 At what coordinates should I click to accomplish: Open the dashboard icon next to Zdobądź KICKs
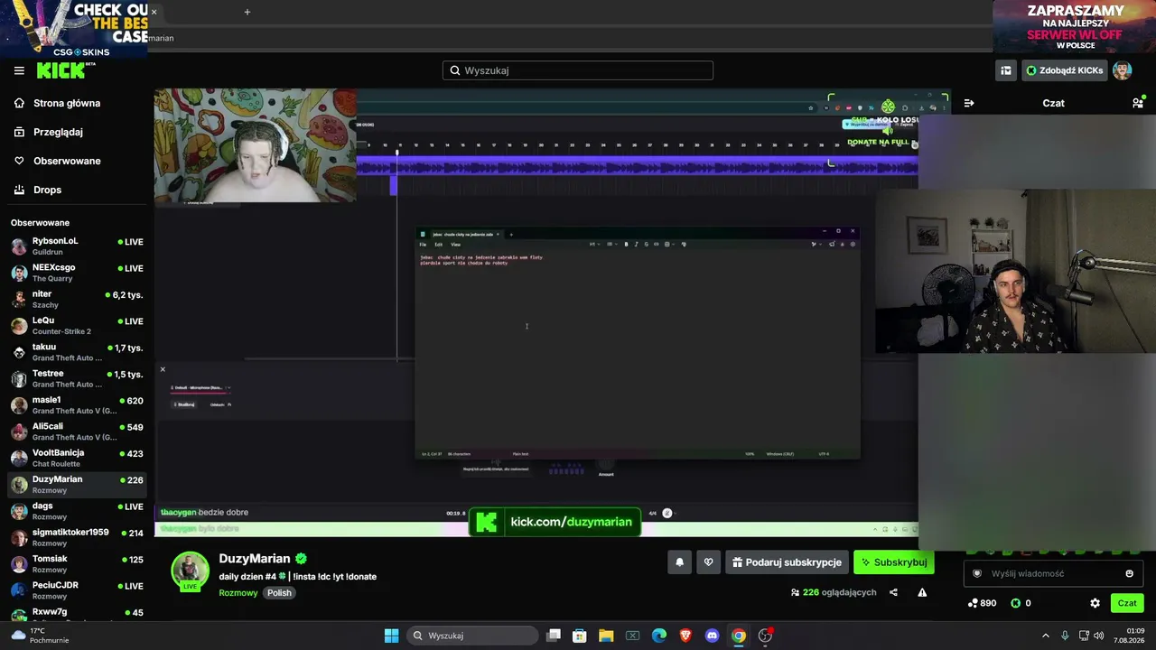point(1005,70)
